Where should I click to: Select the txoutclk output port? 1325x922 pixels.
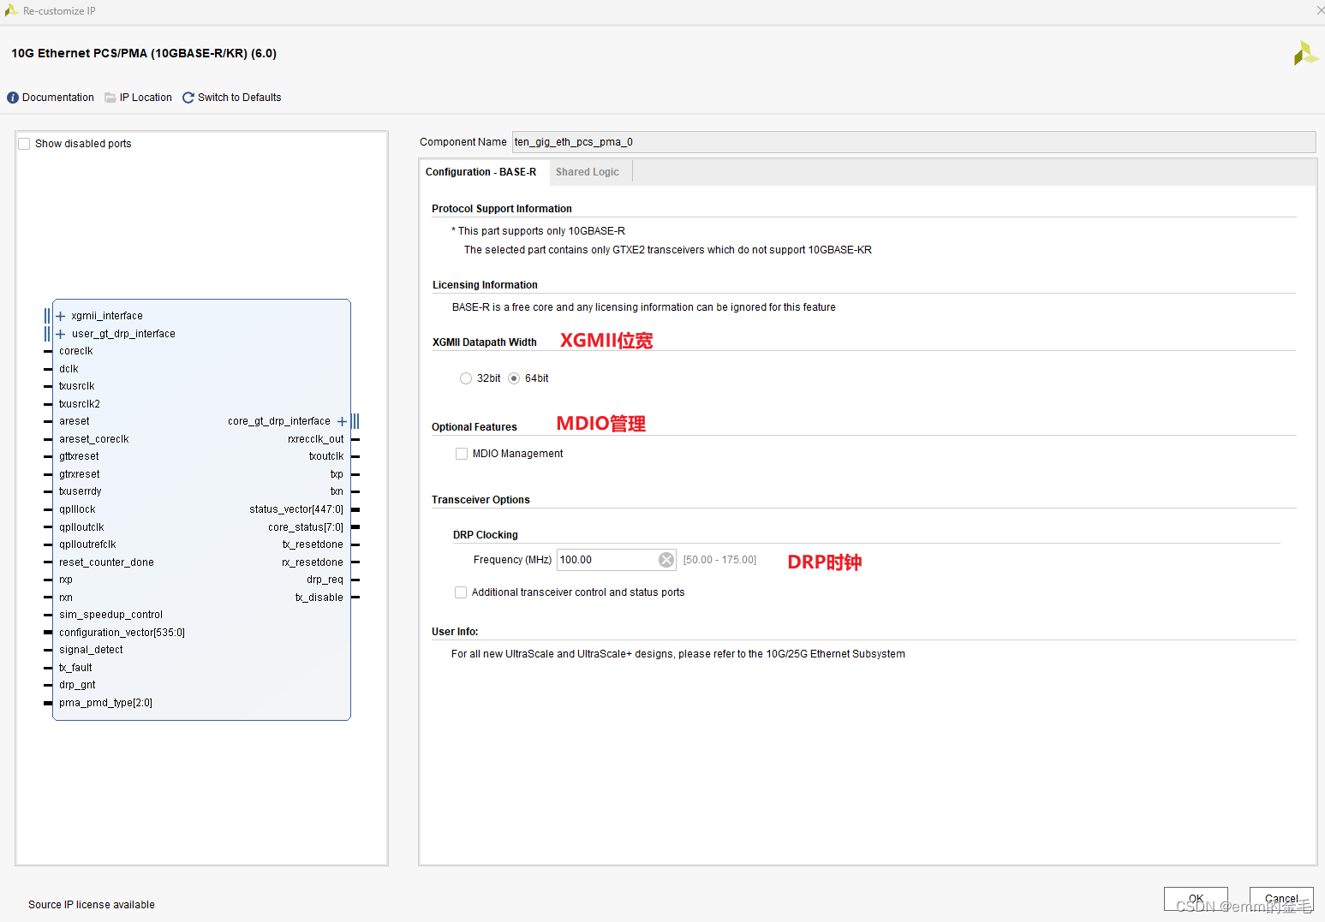pos(326,456)
